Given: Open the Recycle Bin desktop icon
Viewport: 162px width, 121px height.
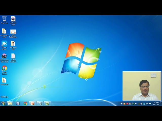Looking at the screenshot, I should click(x=4, y=20).
